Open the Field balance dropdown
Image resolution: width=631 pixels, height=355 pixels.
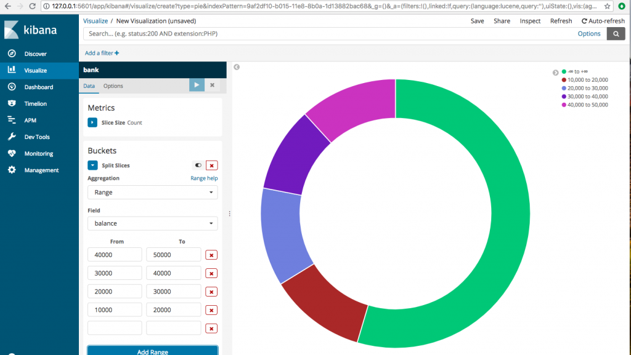click(x=153, y=223)
